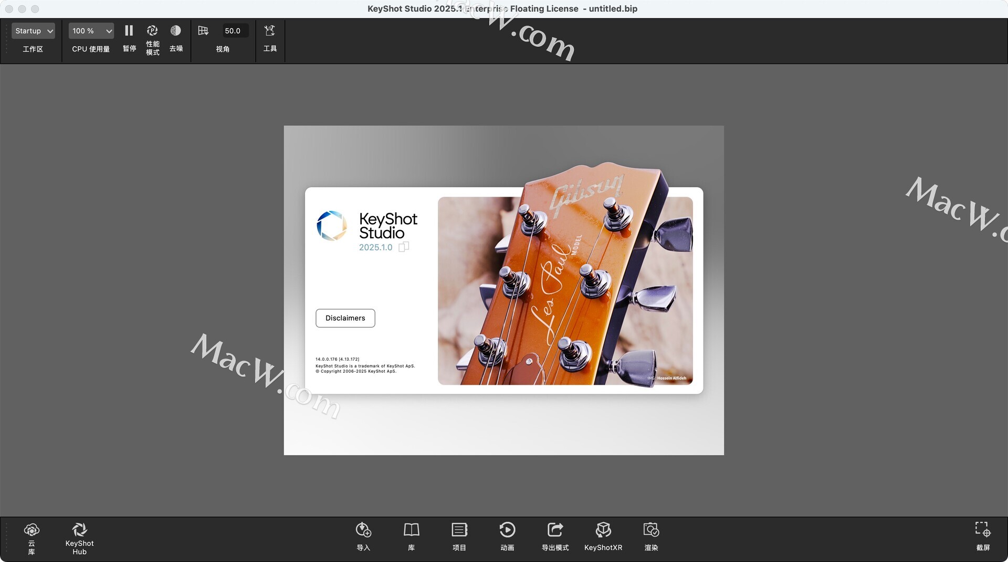Image resolution: width=1008 pixels, height=562 pixels.
Task: Open KeyShot Hub
Action: (79, 538)
